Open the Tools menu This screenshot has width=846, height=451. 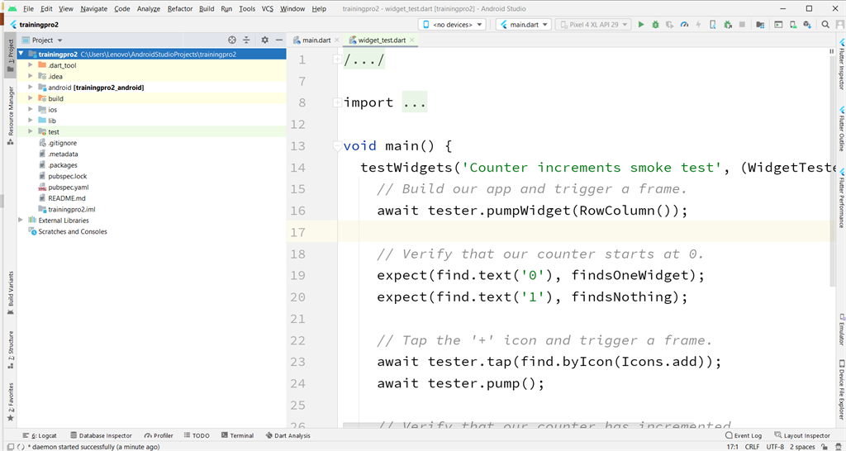point(247,8)
